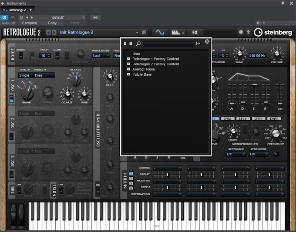Select Matrix page 2 button
This screenshot has width=296, height=232.
click(x=131, y=178)
